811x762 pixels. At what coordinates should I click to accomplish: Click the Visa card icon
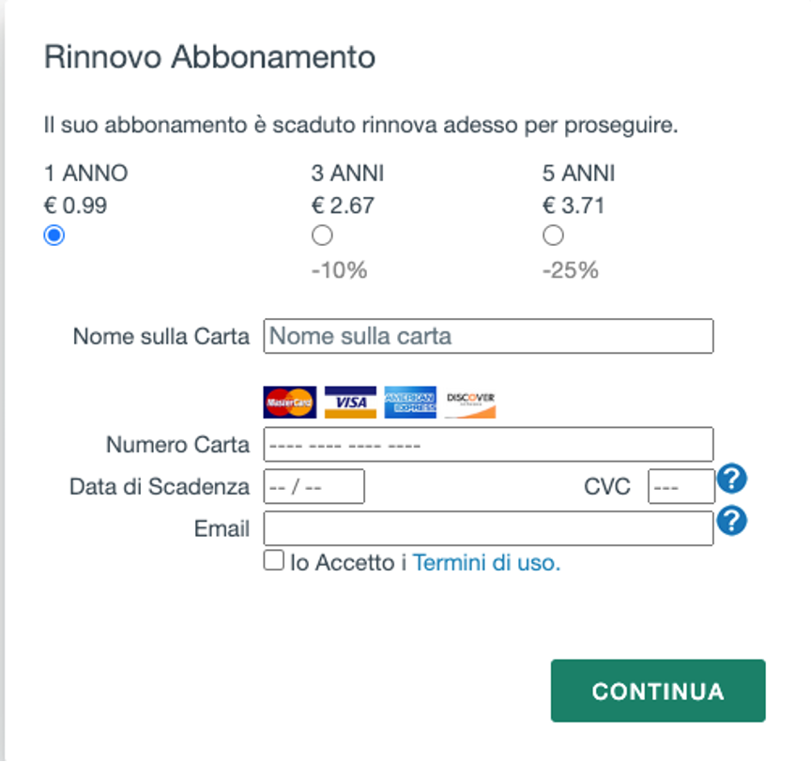[350, 402]
